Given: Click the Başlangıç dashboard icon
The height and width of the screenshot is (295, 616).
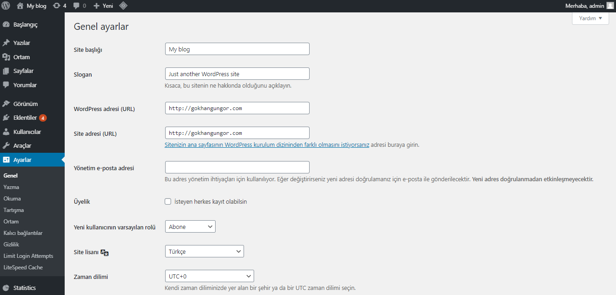Looking at the screenshot, I should [x=6, y=24].
